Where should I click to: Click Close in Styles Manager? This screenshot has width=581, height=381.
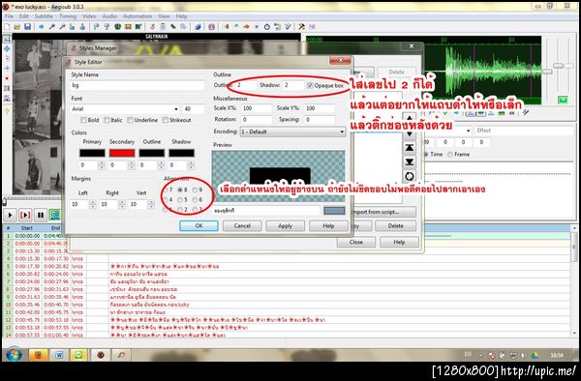pos(356,242)
